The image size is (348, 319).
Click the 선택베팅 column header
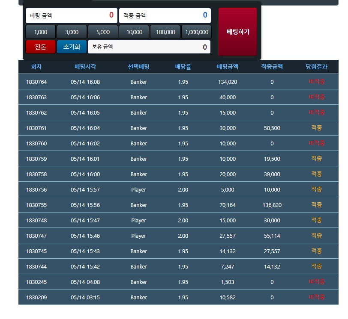tap(139, 67)
